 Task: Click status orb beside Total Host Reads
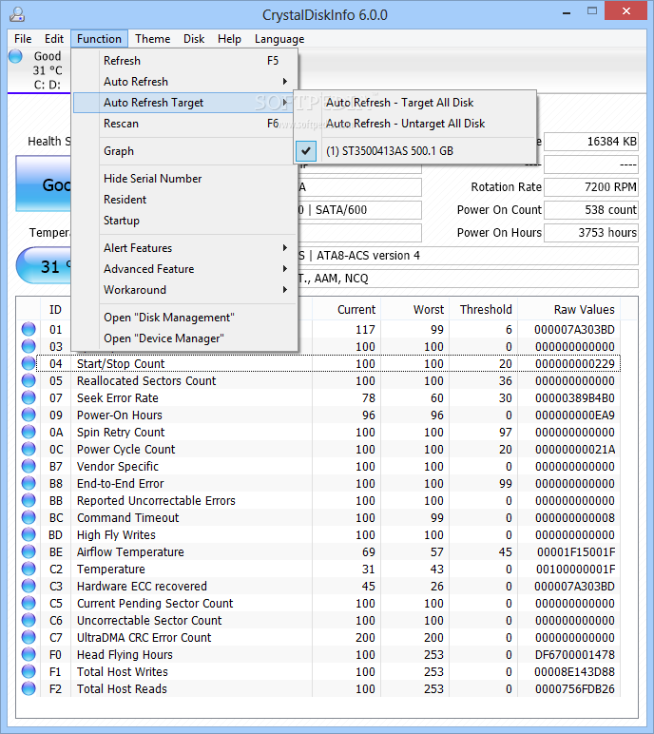[x=29, y=688]
